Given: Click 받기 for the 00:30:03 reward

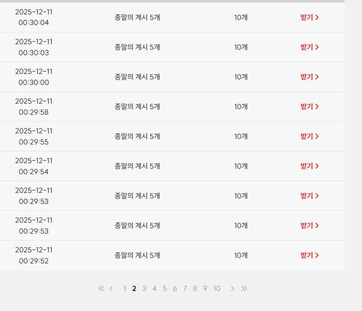Looking at the screenshot, I should (309, 47).
